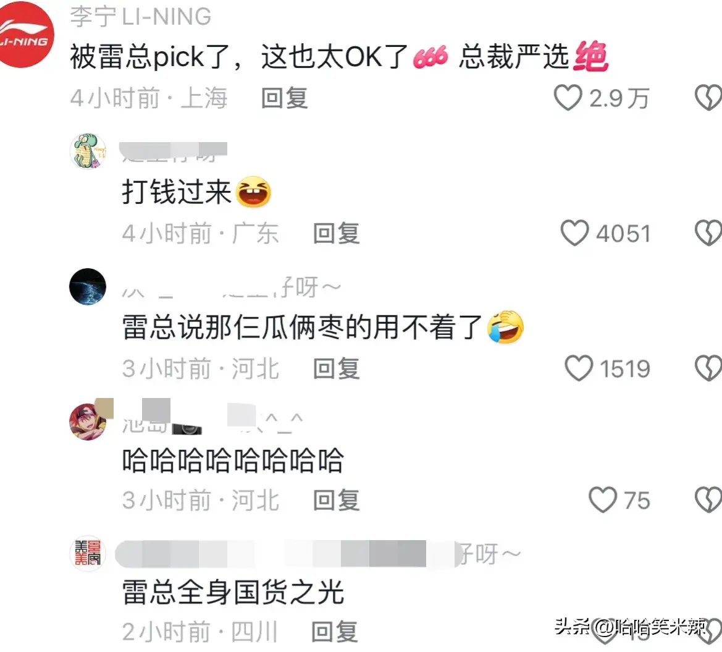
Task: Open the dark lightning avatar profile
Action: click(88, 287)
